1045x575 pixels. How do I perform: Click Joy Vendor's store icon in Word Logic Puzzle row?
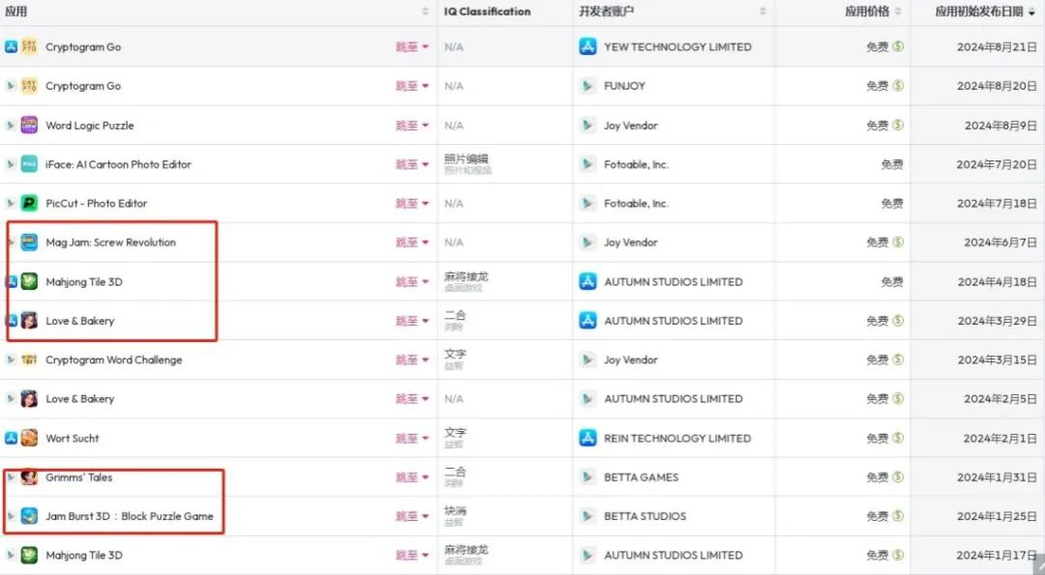[x=587, y=125]
